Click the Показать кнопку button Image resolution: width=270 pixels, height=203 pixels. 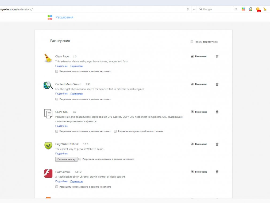click(67, 159)
